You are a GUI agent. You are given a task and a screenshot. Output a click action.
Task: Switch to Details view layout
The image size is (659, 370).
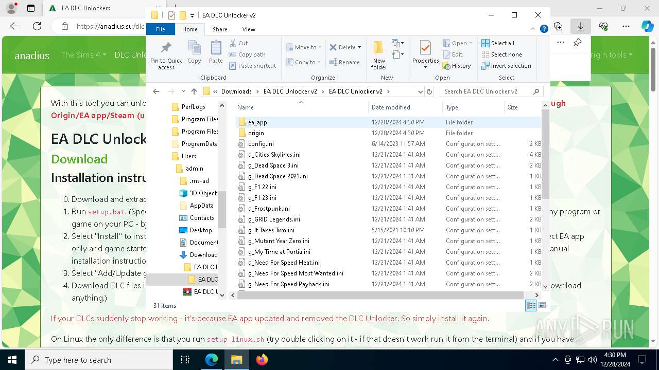(x=531, y=306)
